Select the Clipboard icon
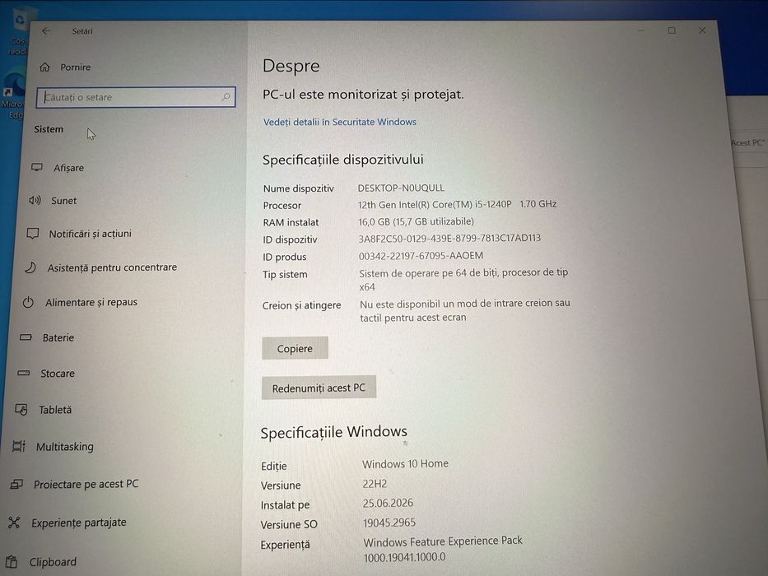Viewport: 768px width, 576px height. point(12,562)
